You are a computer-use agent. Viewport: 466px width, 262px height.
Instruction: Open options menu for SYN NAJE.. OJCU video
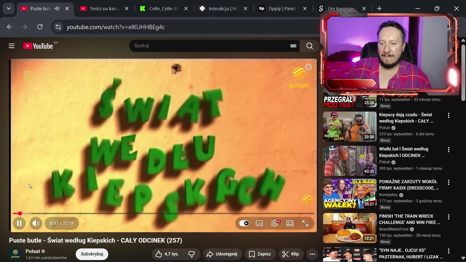tap(449, 251)
